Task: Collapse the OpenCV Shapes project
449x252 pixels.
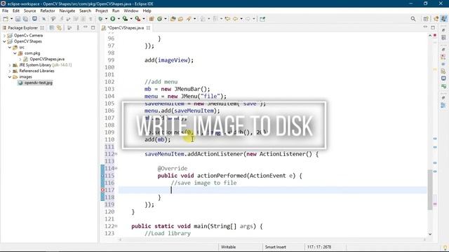Action: click(x=4, y=41)
